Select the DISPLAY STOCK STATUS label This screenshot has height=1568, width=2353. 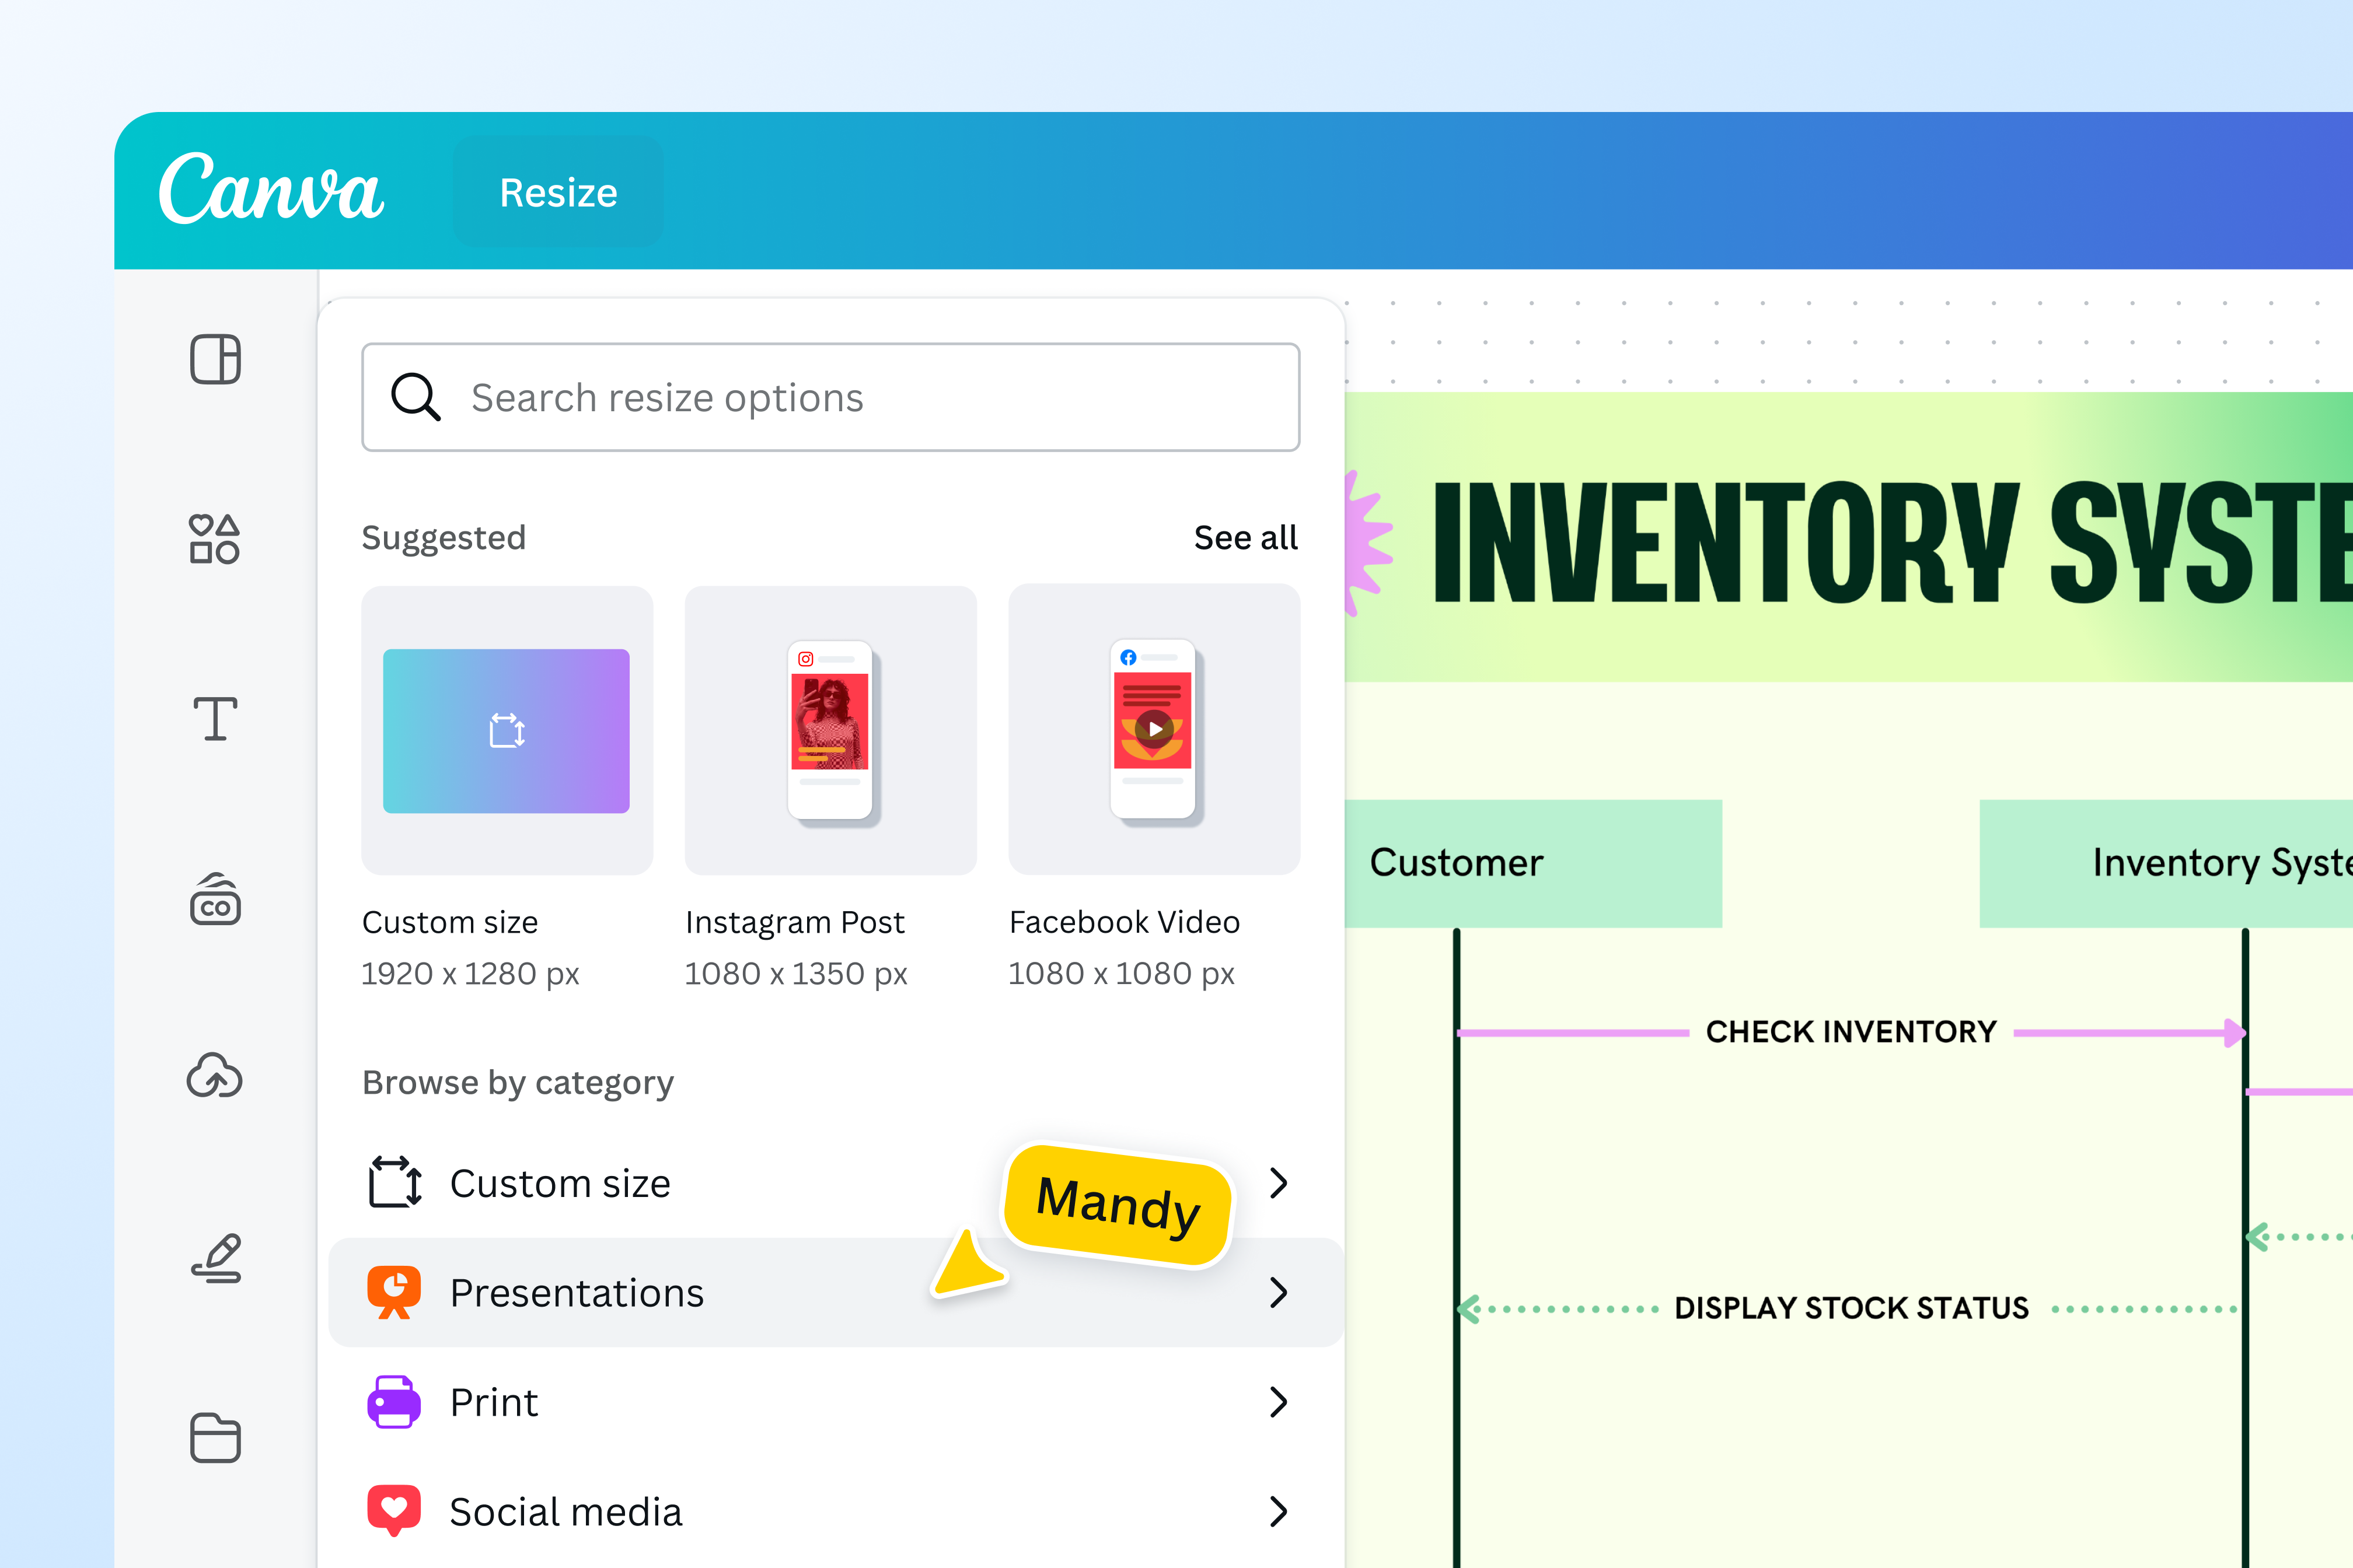pyautogui.click(x=1852, y=1308)
